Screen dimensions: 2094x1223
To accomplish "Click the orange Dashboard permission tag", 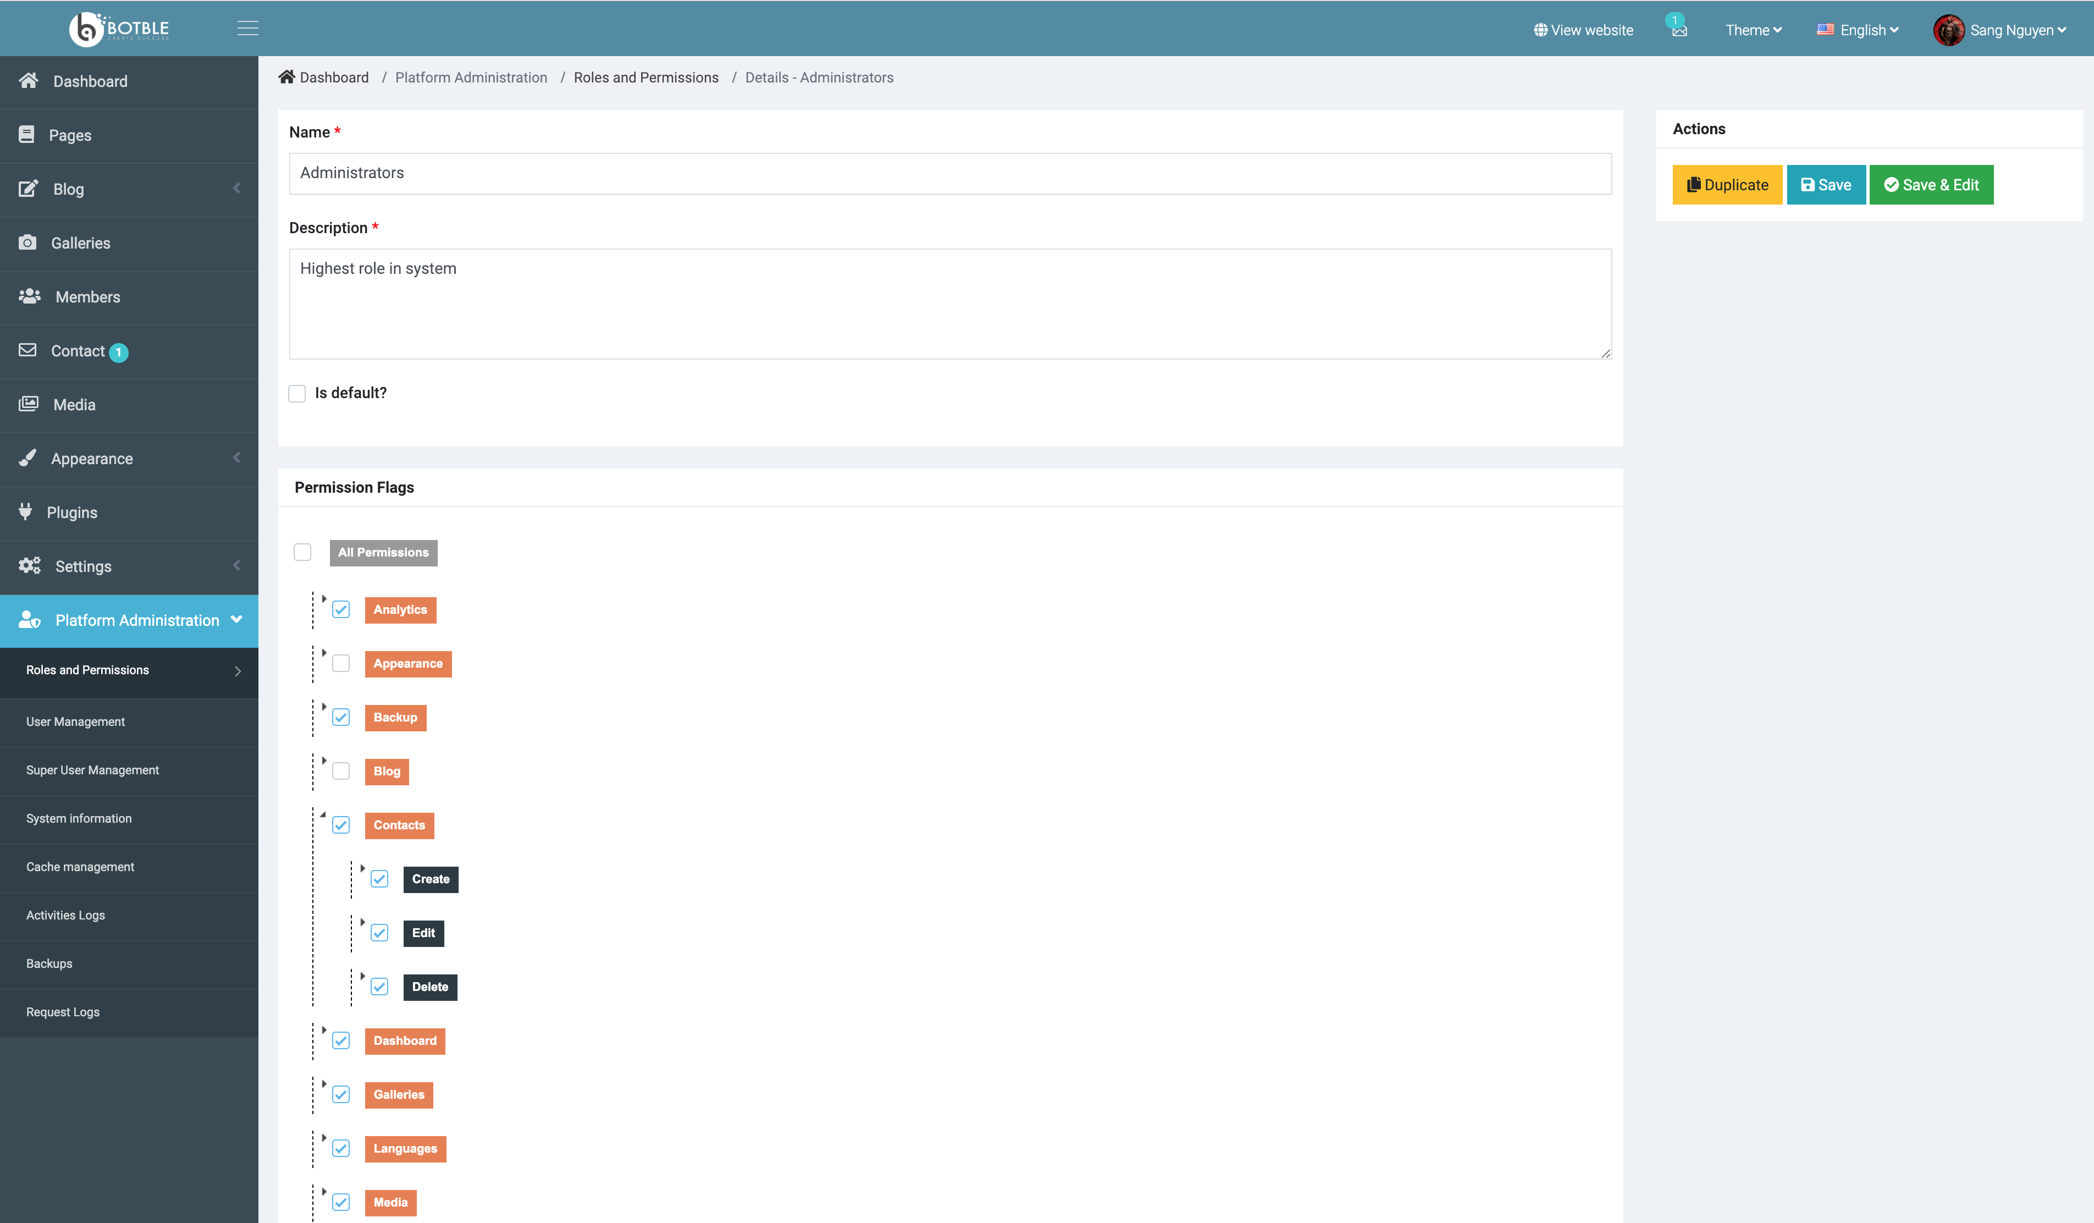I will point(405,1040).
